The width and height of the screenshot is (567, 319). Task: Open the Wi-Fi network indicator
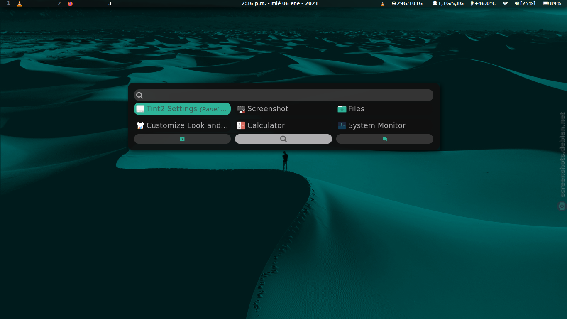pyautogui.click(x=505, y=3)
